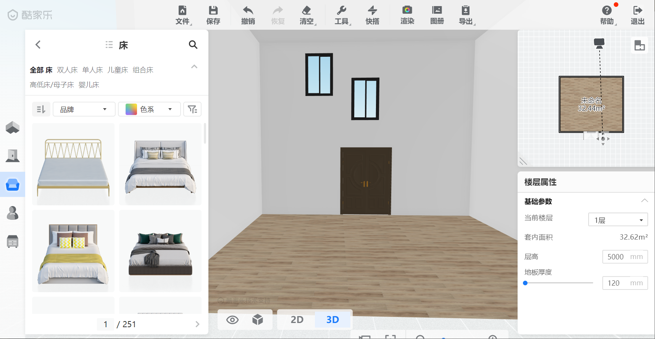Select the furniture sofa sidebar icon
Image resolution: width=655 pixels, height=339 pixels.
13,184
